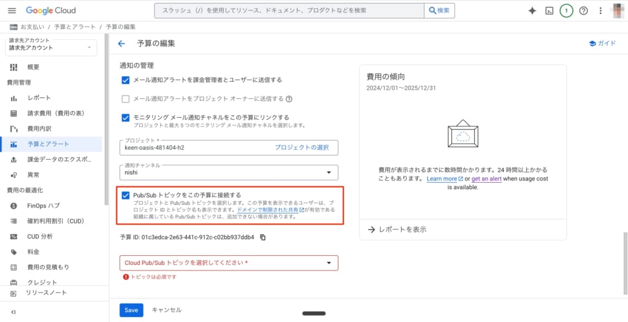This screenshot has width=628, height=322.
Task: Open notifications badge showing 1
Action: tap(566, 11)
